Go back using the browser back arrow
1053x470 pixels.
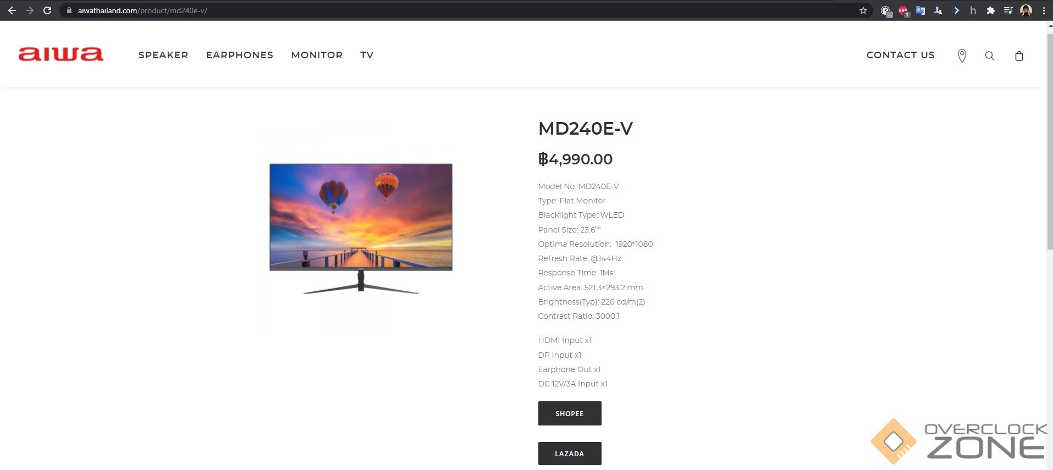(x=12, y=10)
